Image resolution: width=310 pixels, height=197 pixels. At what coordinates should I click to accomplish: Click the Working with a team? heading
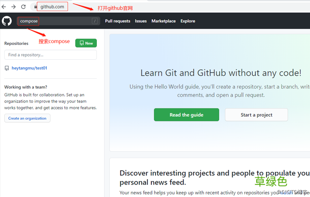pos(25,87)
